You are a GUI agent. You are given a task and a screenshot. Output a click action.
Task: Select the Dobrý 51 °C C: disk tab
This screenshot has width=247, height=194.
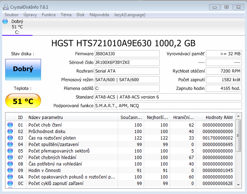(x=17, y=27)
